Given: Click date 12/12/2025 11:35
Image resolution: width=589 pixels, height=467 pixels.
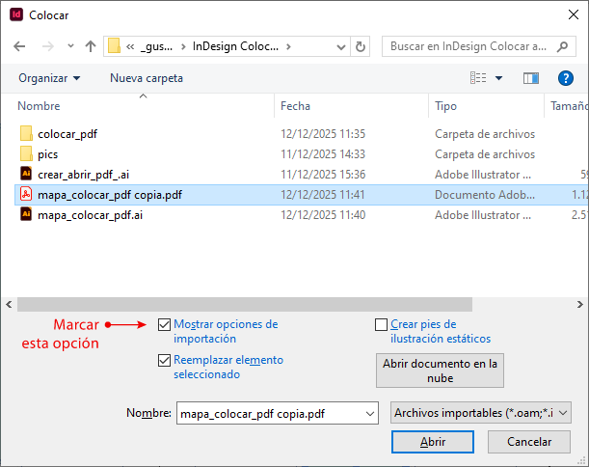Looking at the screenshot, I should (323, 134).
